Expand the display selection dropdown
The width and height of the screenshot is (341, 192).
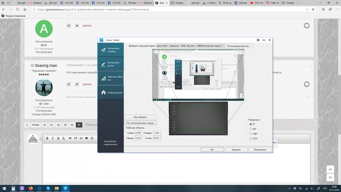223,46
